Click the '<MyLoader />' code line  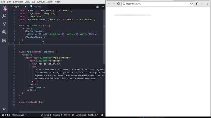[37, 88]
